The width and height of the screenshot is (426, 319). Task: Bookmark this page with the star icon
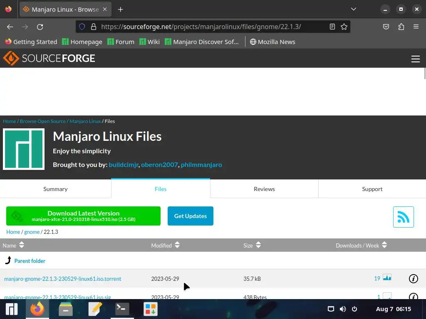(344, 27)
